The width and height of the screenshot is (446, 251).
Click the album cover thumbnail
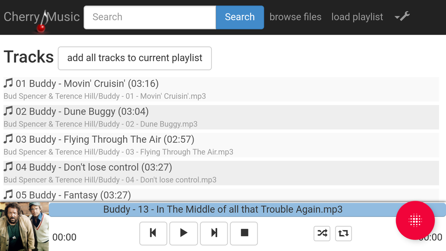tap(24, 226)
